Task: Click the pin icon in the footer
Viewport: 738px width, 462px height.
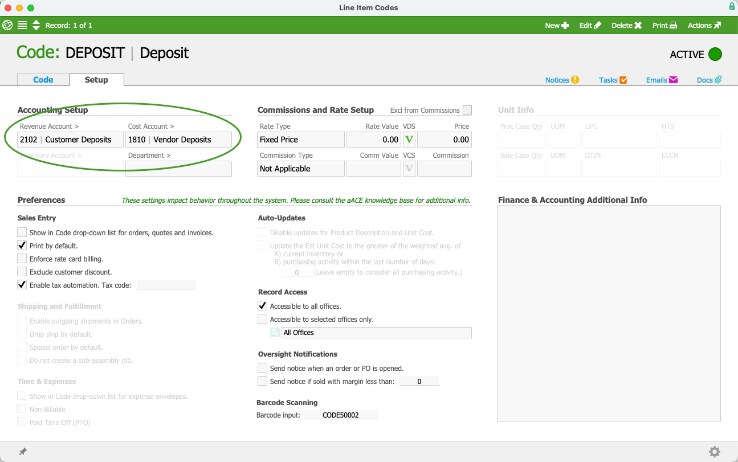Action: 23,451
